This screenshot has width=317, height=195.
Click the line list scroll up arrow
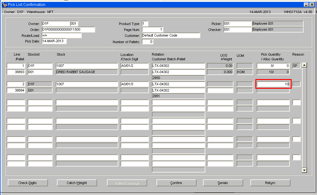(304, 65)
